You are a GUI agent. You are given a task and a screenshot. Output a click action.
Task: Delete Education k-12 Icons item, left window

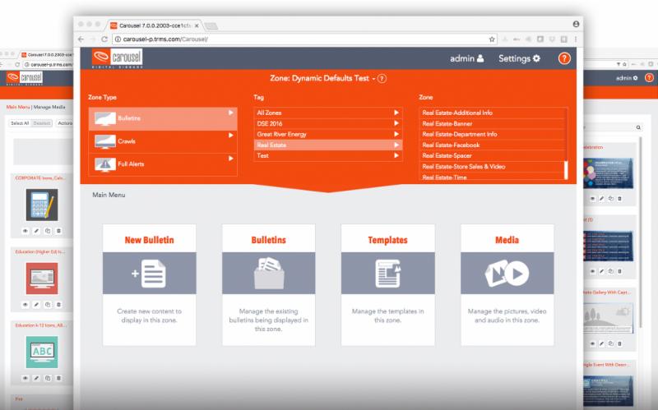pos(58,378)
